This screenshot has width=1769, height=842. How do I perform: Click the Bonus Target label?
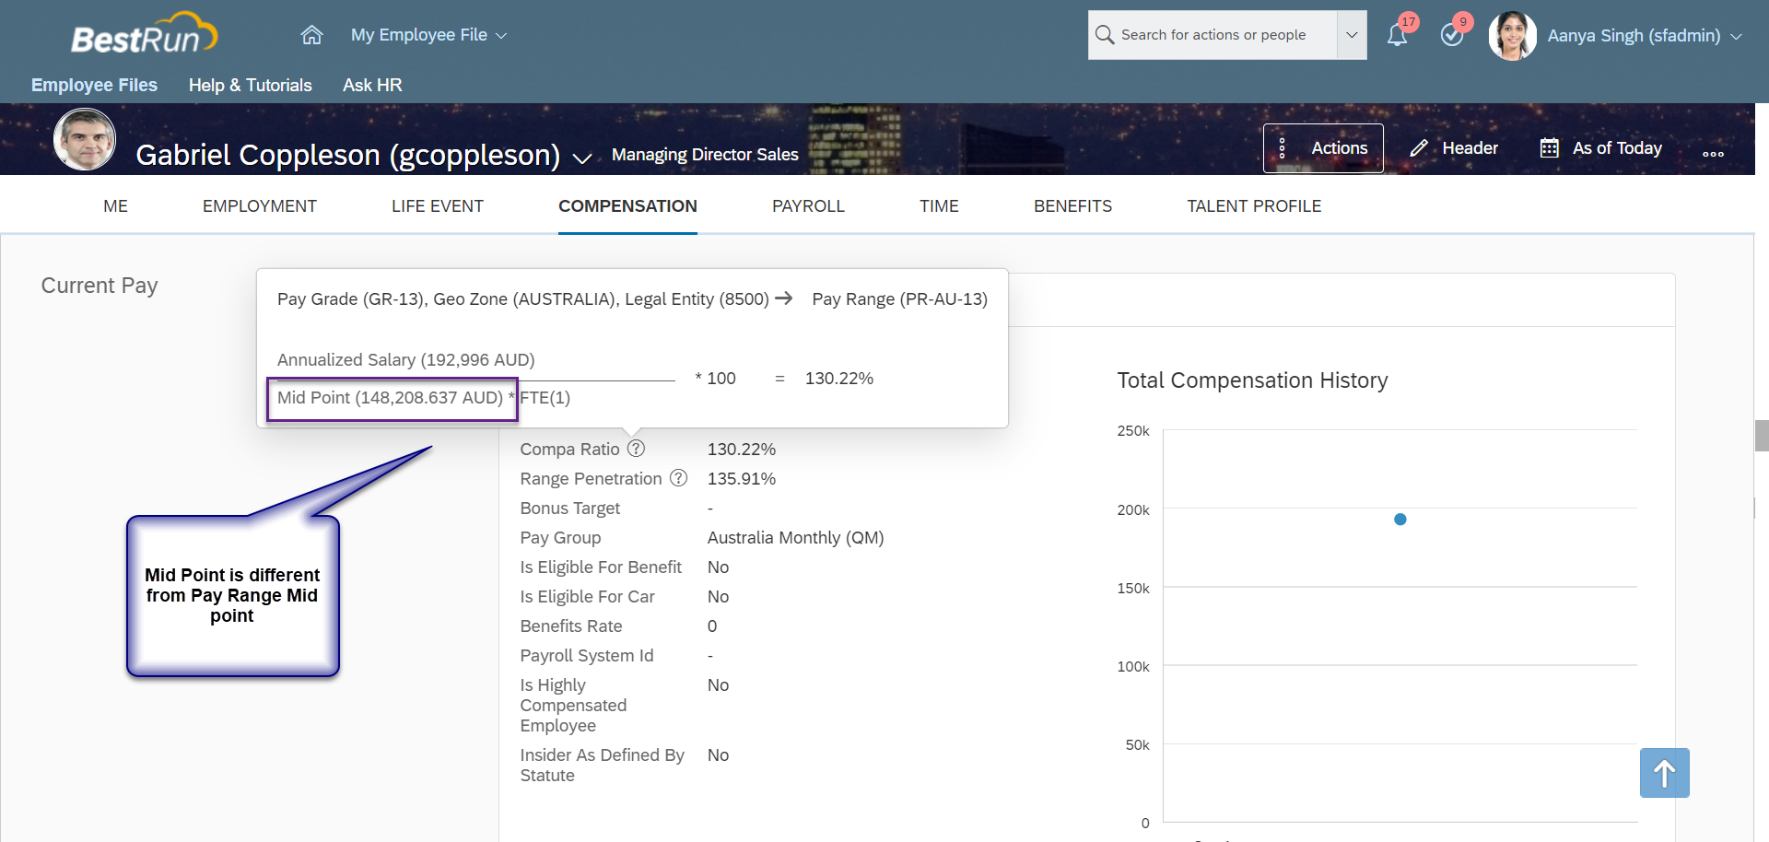tap(570, 509)
